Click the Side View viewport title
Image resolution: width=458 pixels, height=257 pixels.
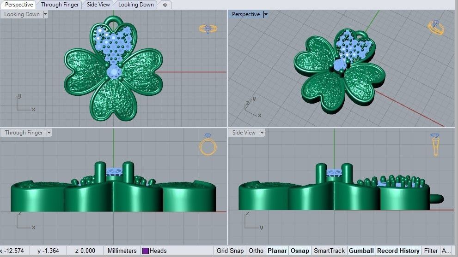[244, 133]
